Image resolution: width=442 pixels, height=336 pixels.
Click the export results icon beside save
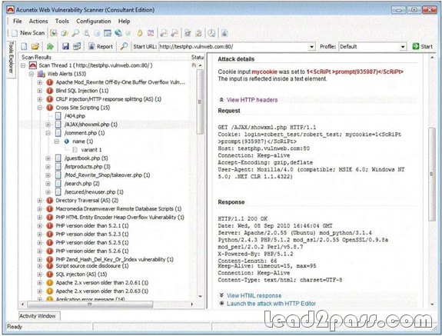point(77,46)
